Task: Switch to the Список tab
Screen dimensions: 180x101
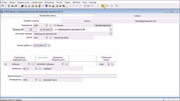Action: [x=137, y=16]
